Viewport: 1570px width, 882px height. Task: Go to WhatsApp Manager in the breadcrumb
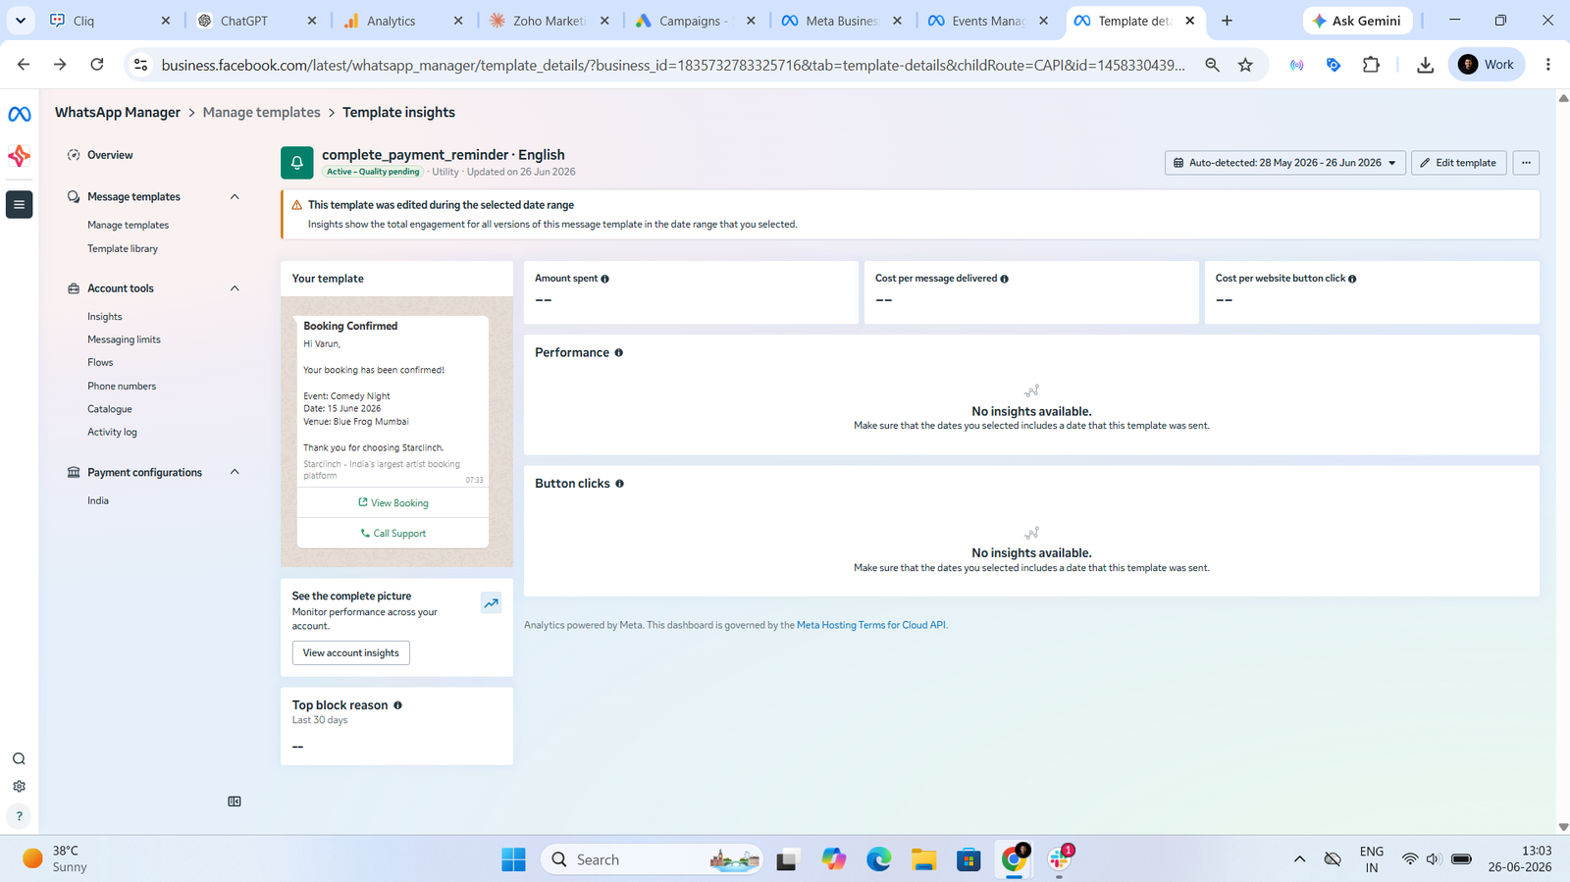click(118, 113)
